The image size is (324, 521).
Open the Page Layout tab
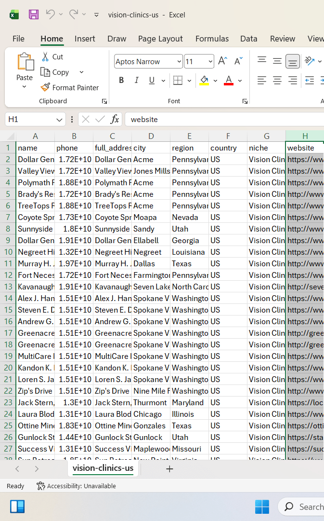coord(160,39)
